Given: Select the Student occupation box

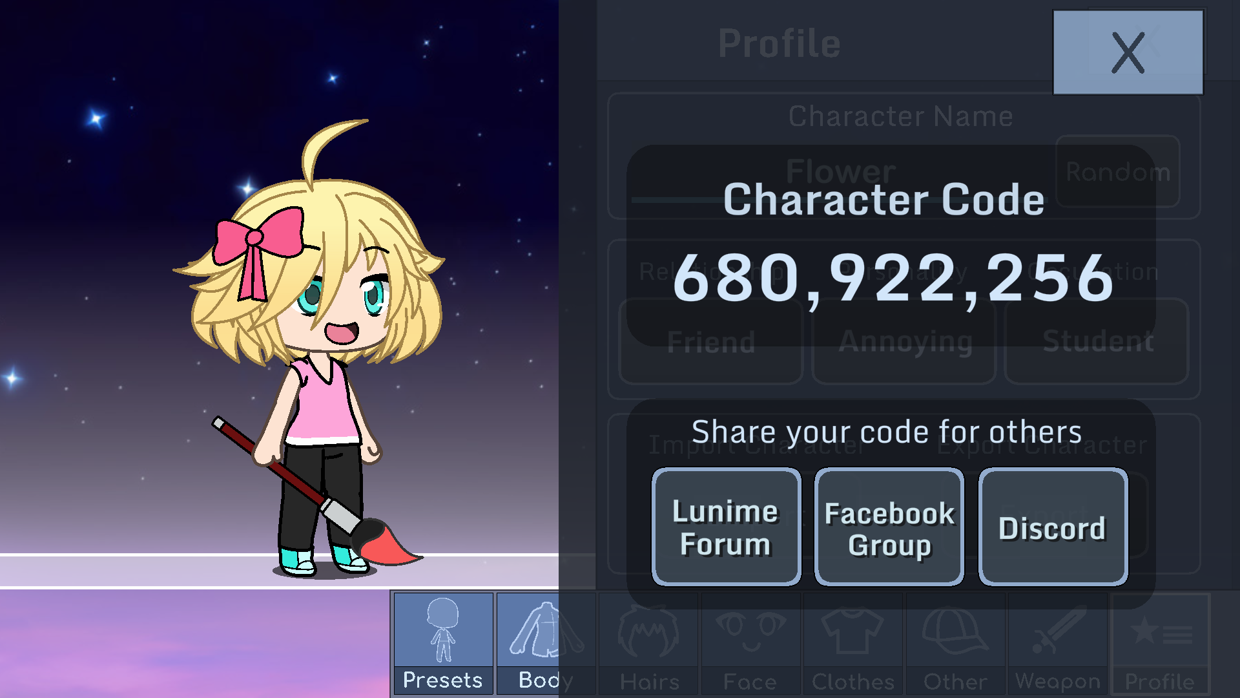Looking at the screenshot, I should click(1097, 341).
